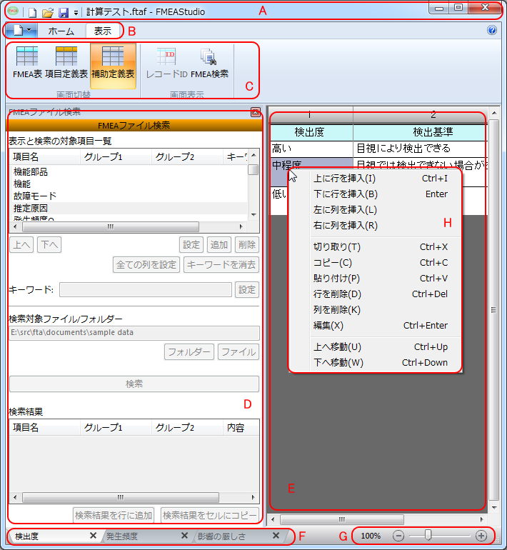Click the new document icon in title bar
The height and width of the screenshot is (550, 507).
click(x=33, y=12)
